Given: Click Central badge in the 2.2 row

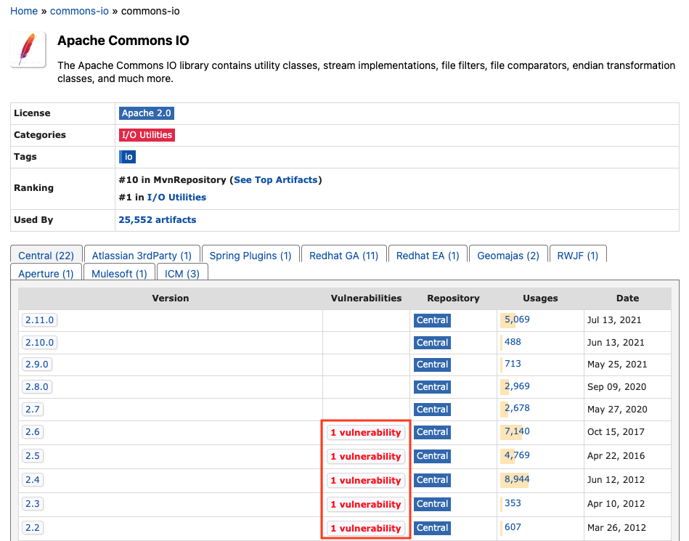Looking at the screenshot, I should coord(432,528).
